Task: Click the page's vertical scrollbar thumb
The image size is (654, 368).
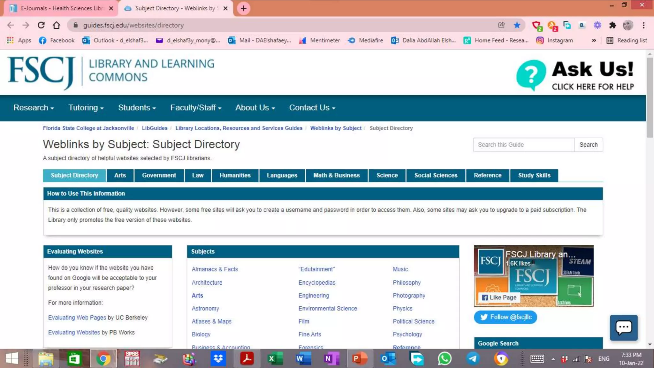Action: [x=650, y=97]
